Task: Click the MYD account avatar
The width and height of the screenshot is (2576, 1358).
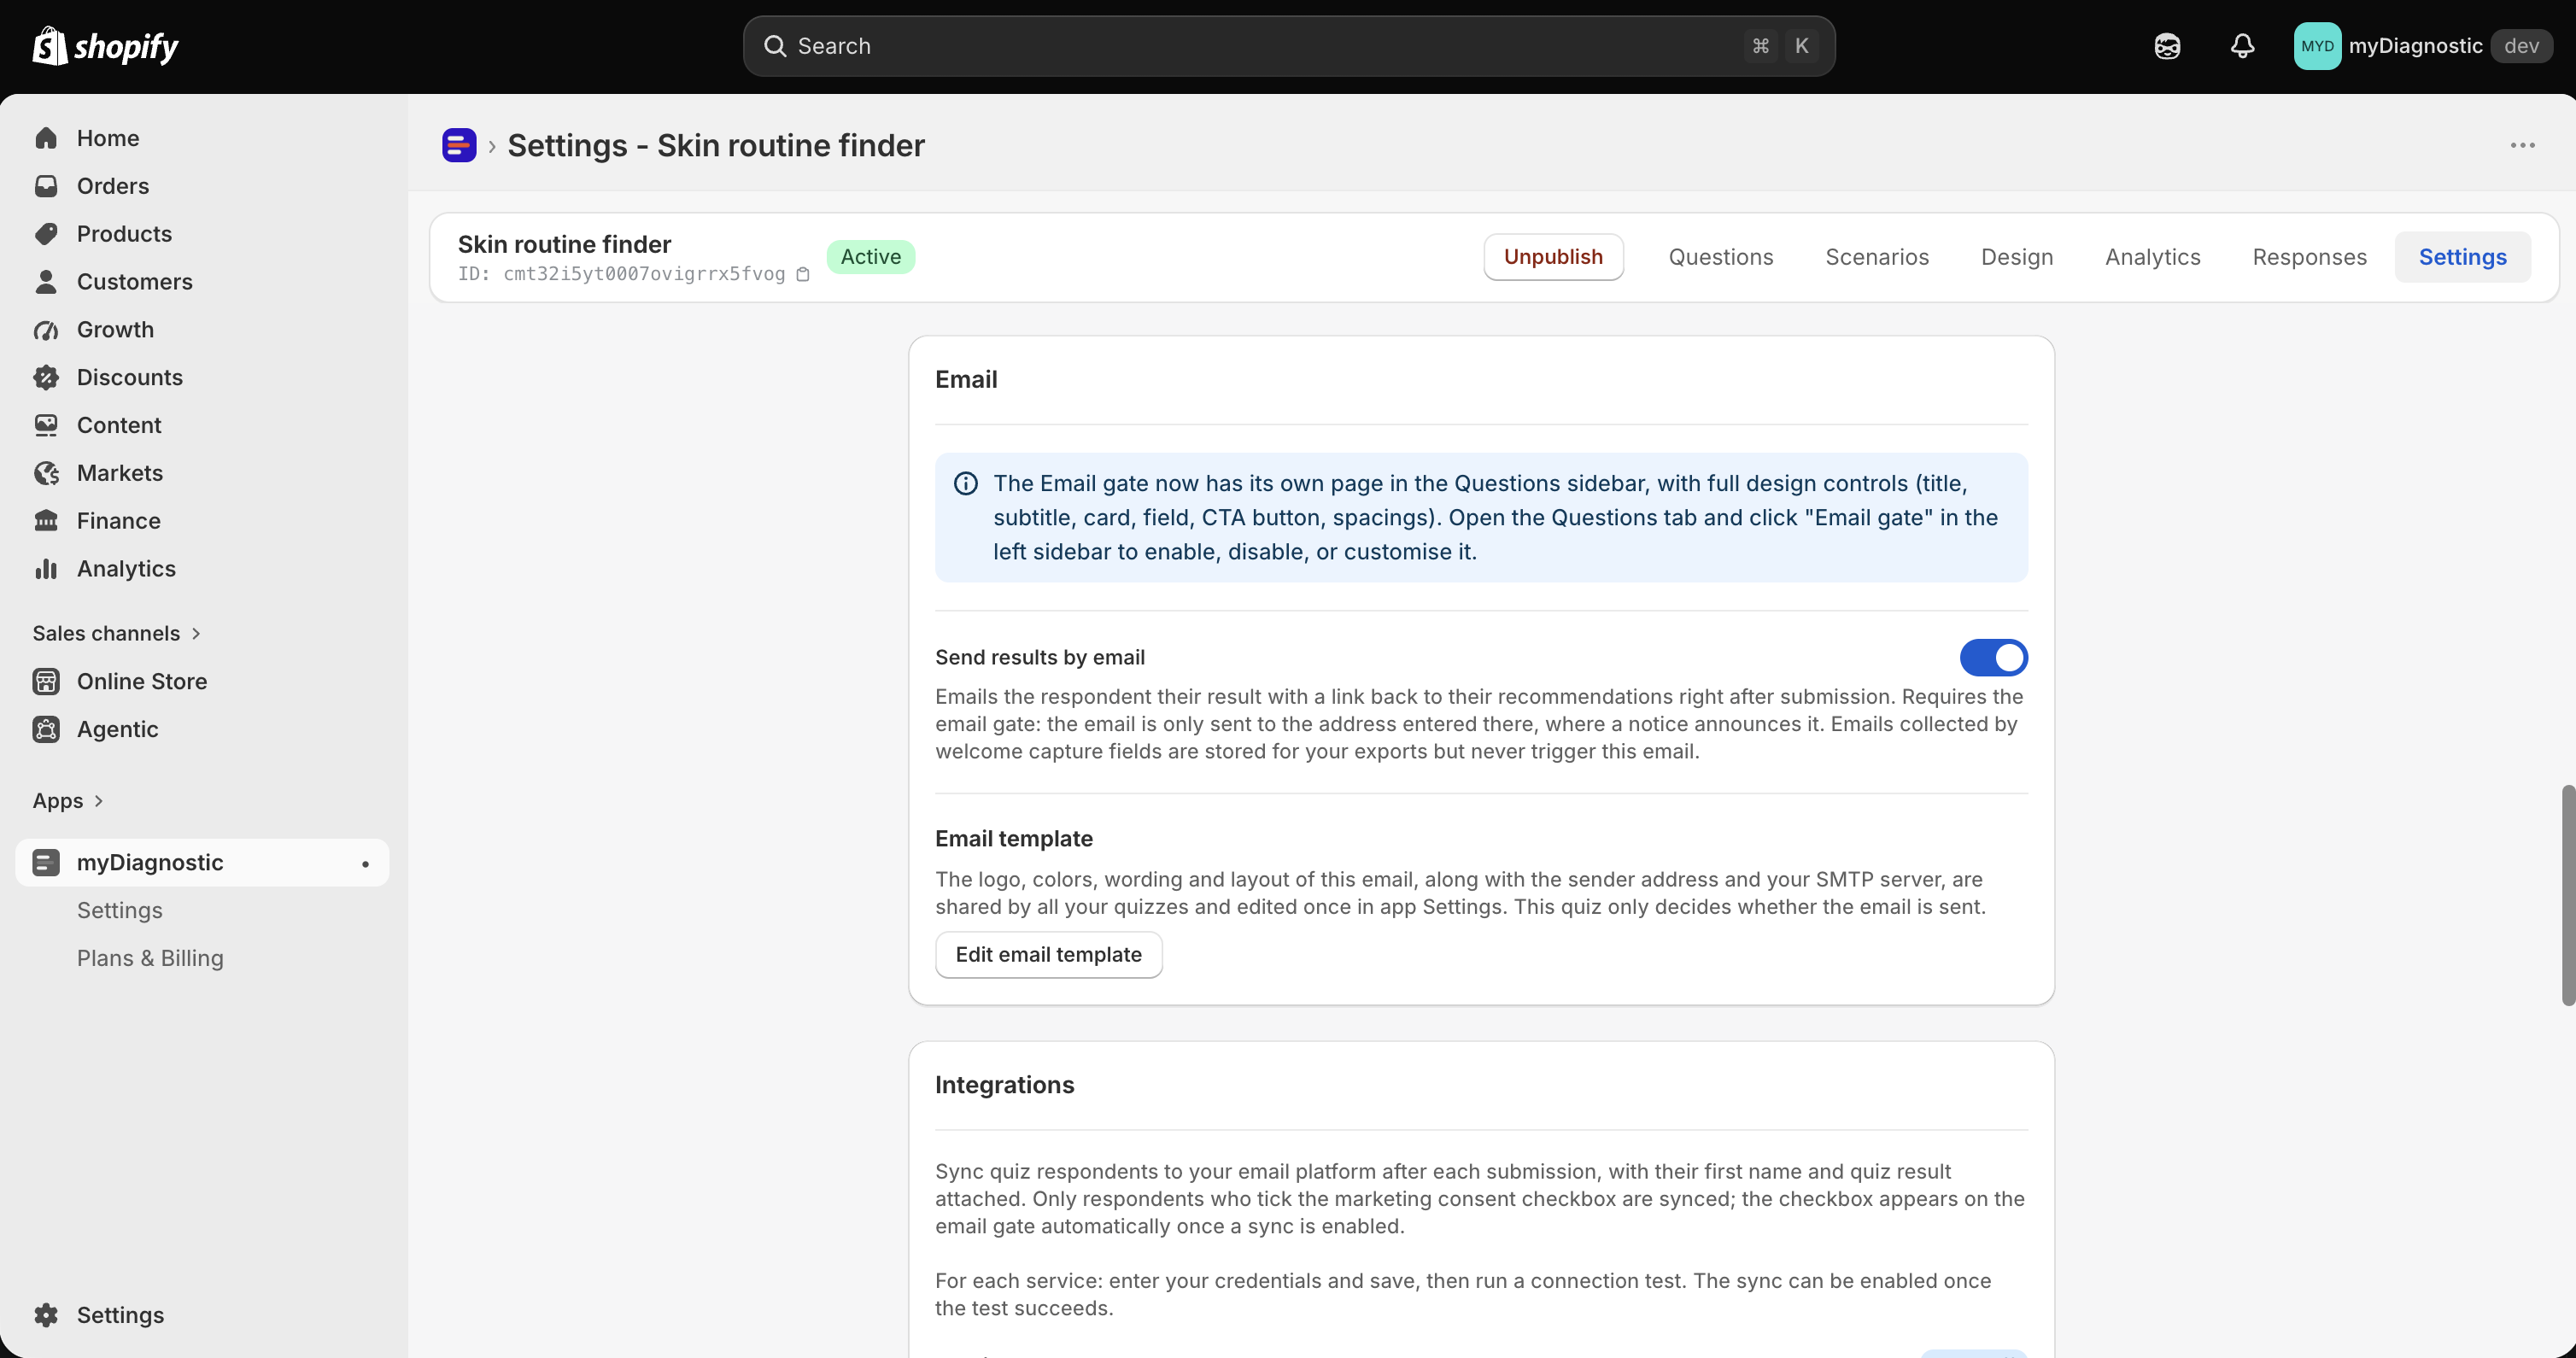Action: (x=2317, y=46)
